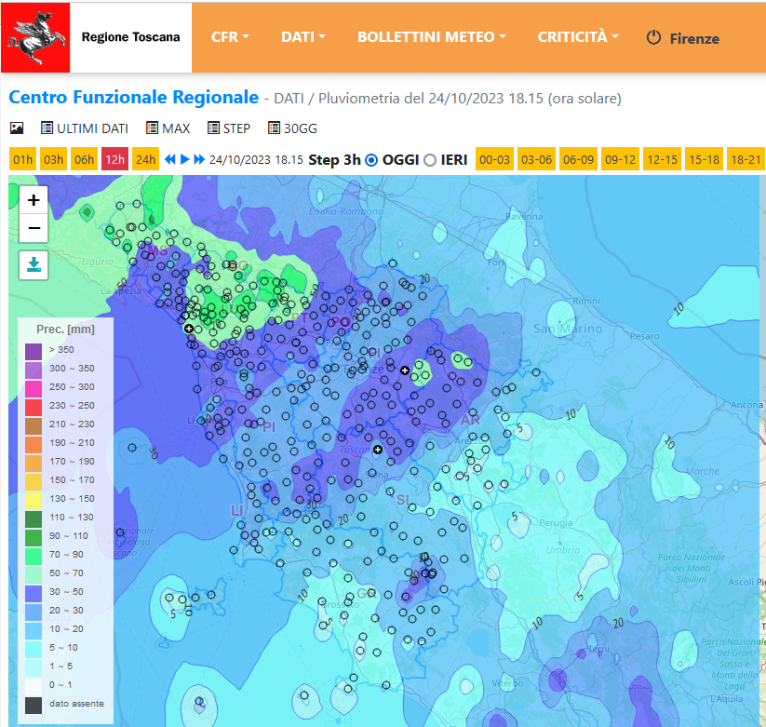766x727 pixels.
Task: Open the BOLLETTINI METEO dropdown
Action: tap(431, 37)
